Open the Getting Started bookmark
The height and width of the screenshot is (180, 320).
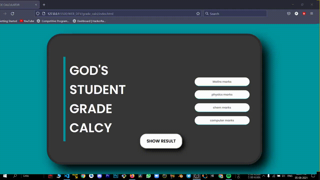[8, 21]
